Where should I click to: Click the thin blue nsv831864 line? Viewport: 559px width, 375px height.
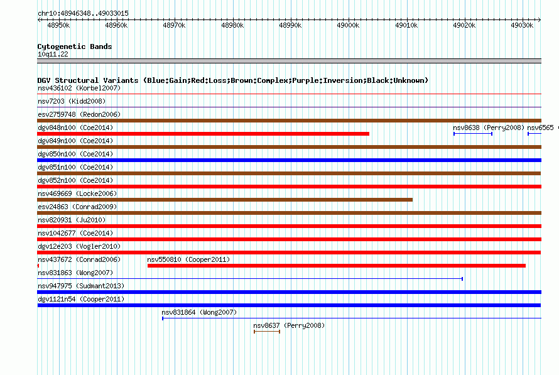tap(352, 318)
